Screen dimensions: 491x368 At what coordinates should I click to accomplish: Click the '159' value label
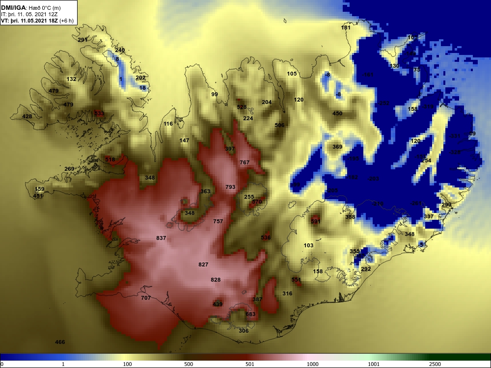coord(39,189)
